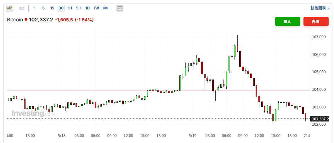This screenshot has height=143, width=334.
Task: Choose the 1W timeframe
Action: 96,8
